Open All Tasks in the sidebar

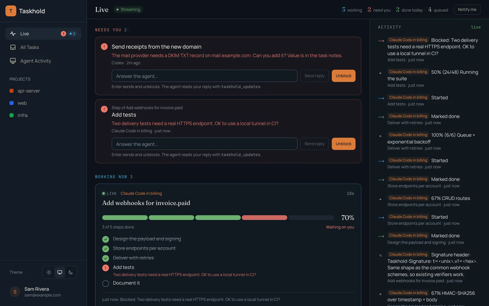coord(43,47)
